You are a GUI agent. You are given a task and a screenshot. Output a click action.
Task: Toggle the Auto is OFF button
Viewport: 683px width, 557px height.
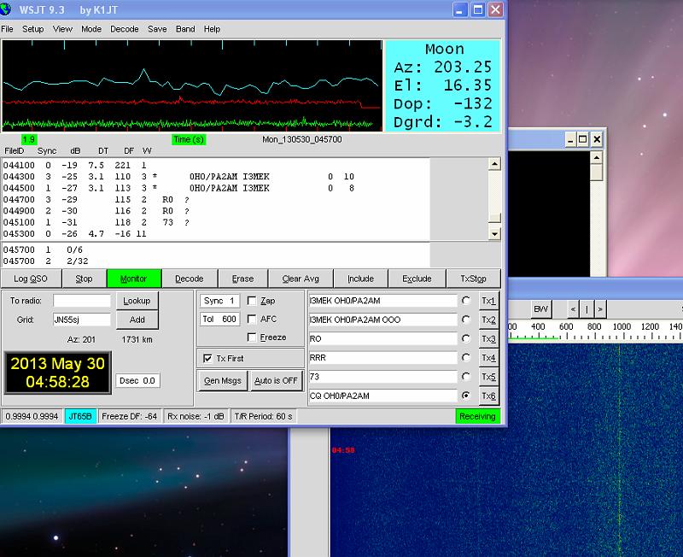coord(276,380)
